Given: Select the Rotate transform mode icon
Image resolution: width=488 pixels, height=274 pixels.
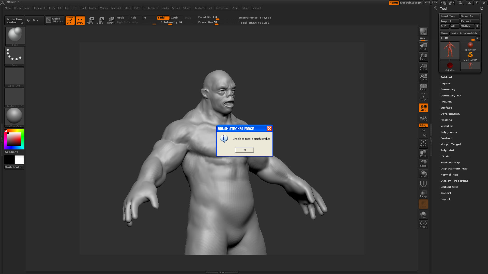Looking at the screenshot, I should point(111,20).
